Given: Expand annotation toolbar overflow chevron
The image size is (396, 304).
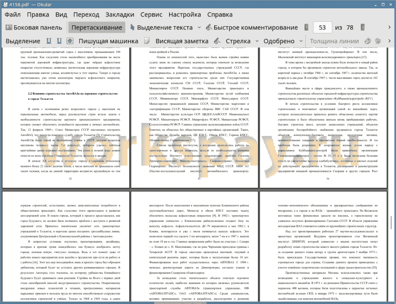Looking at the screenshot, I should 389,41.
